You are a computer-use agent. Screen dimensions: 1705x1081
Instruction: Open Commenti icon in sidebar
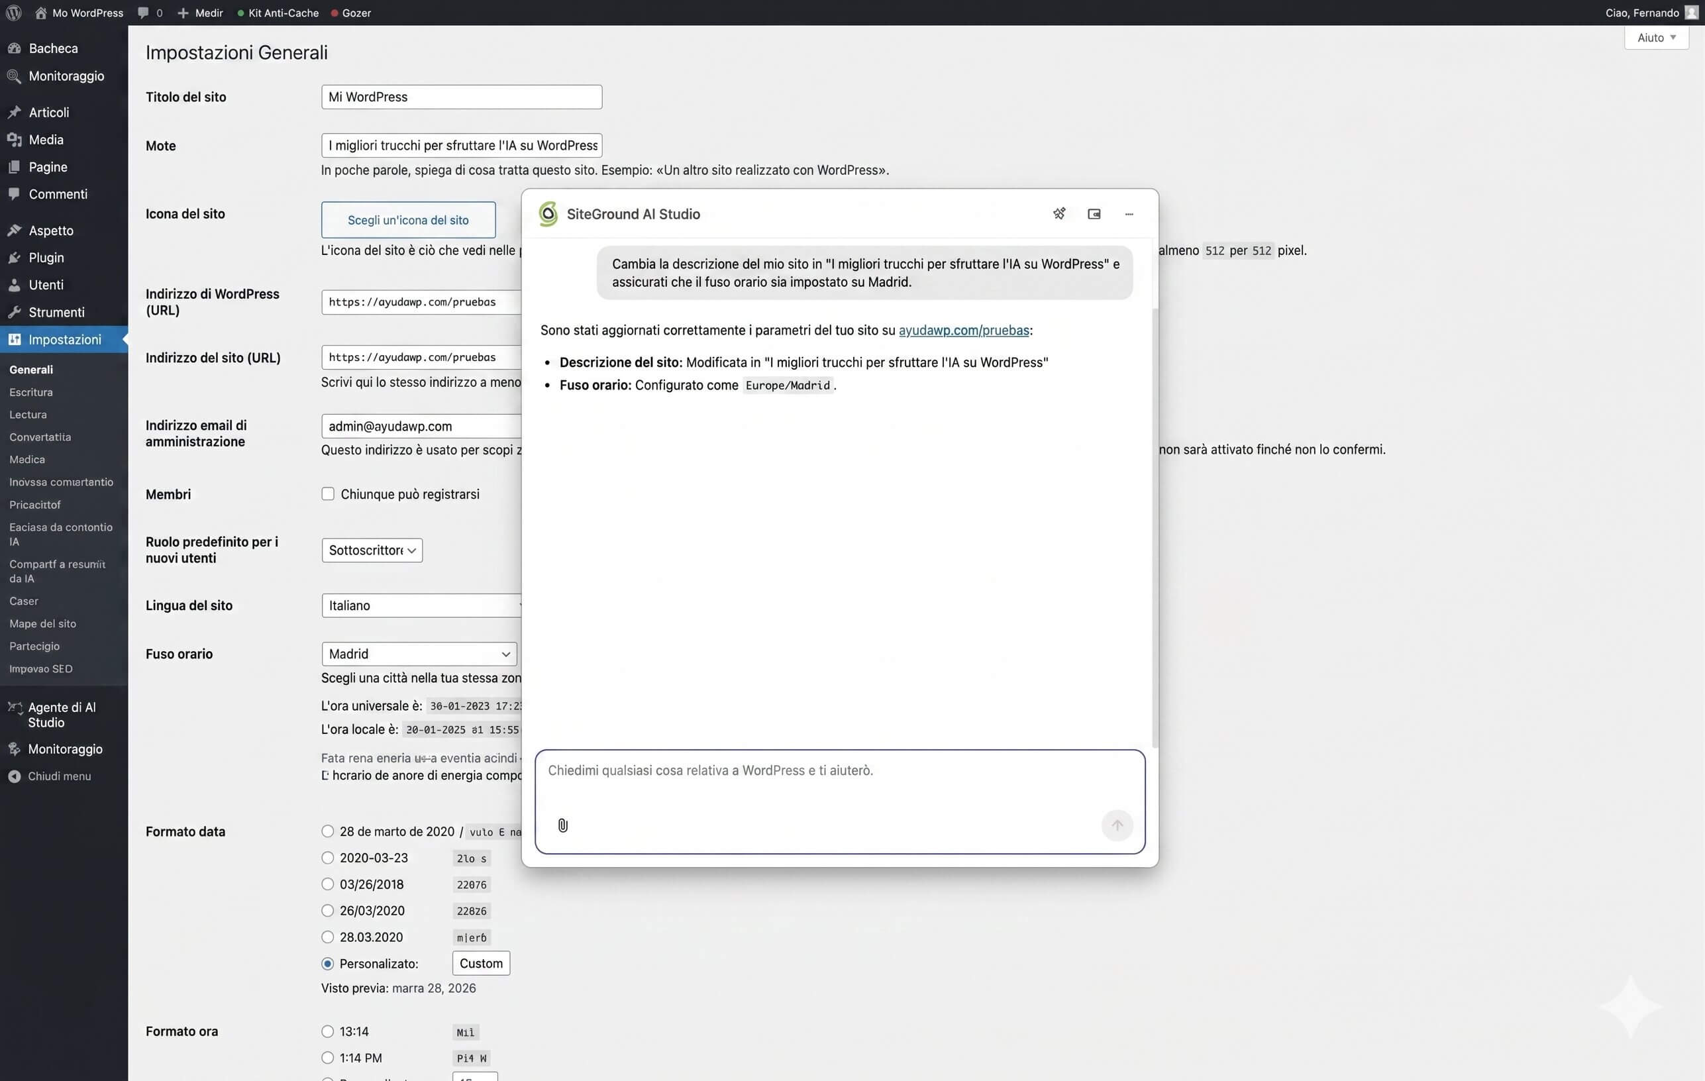[14, 194]
